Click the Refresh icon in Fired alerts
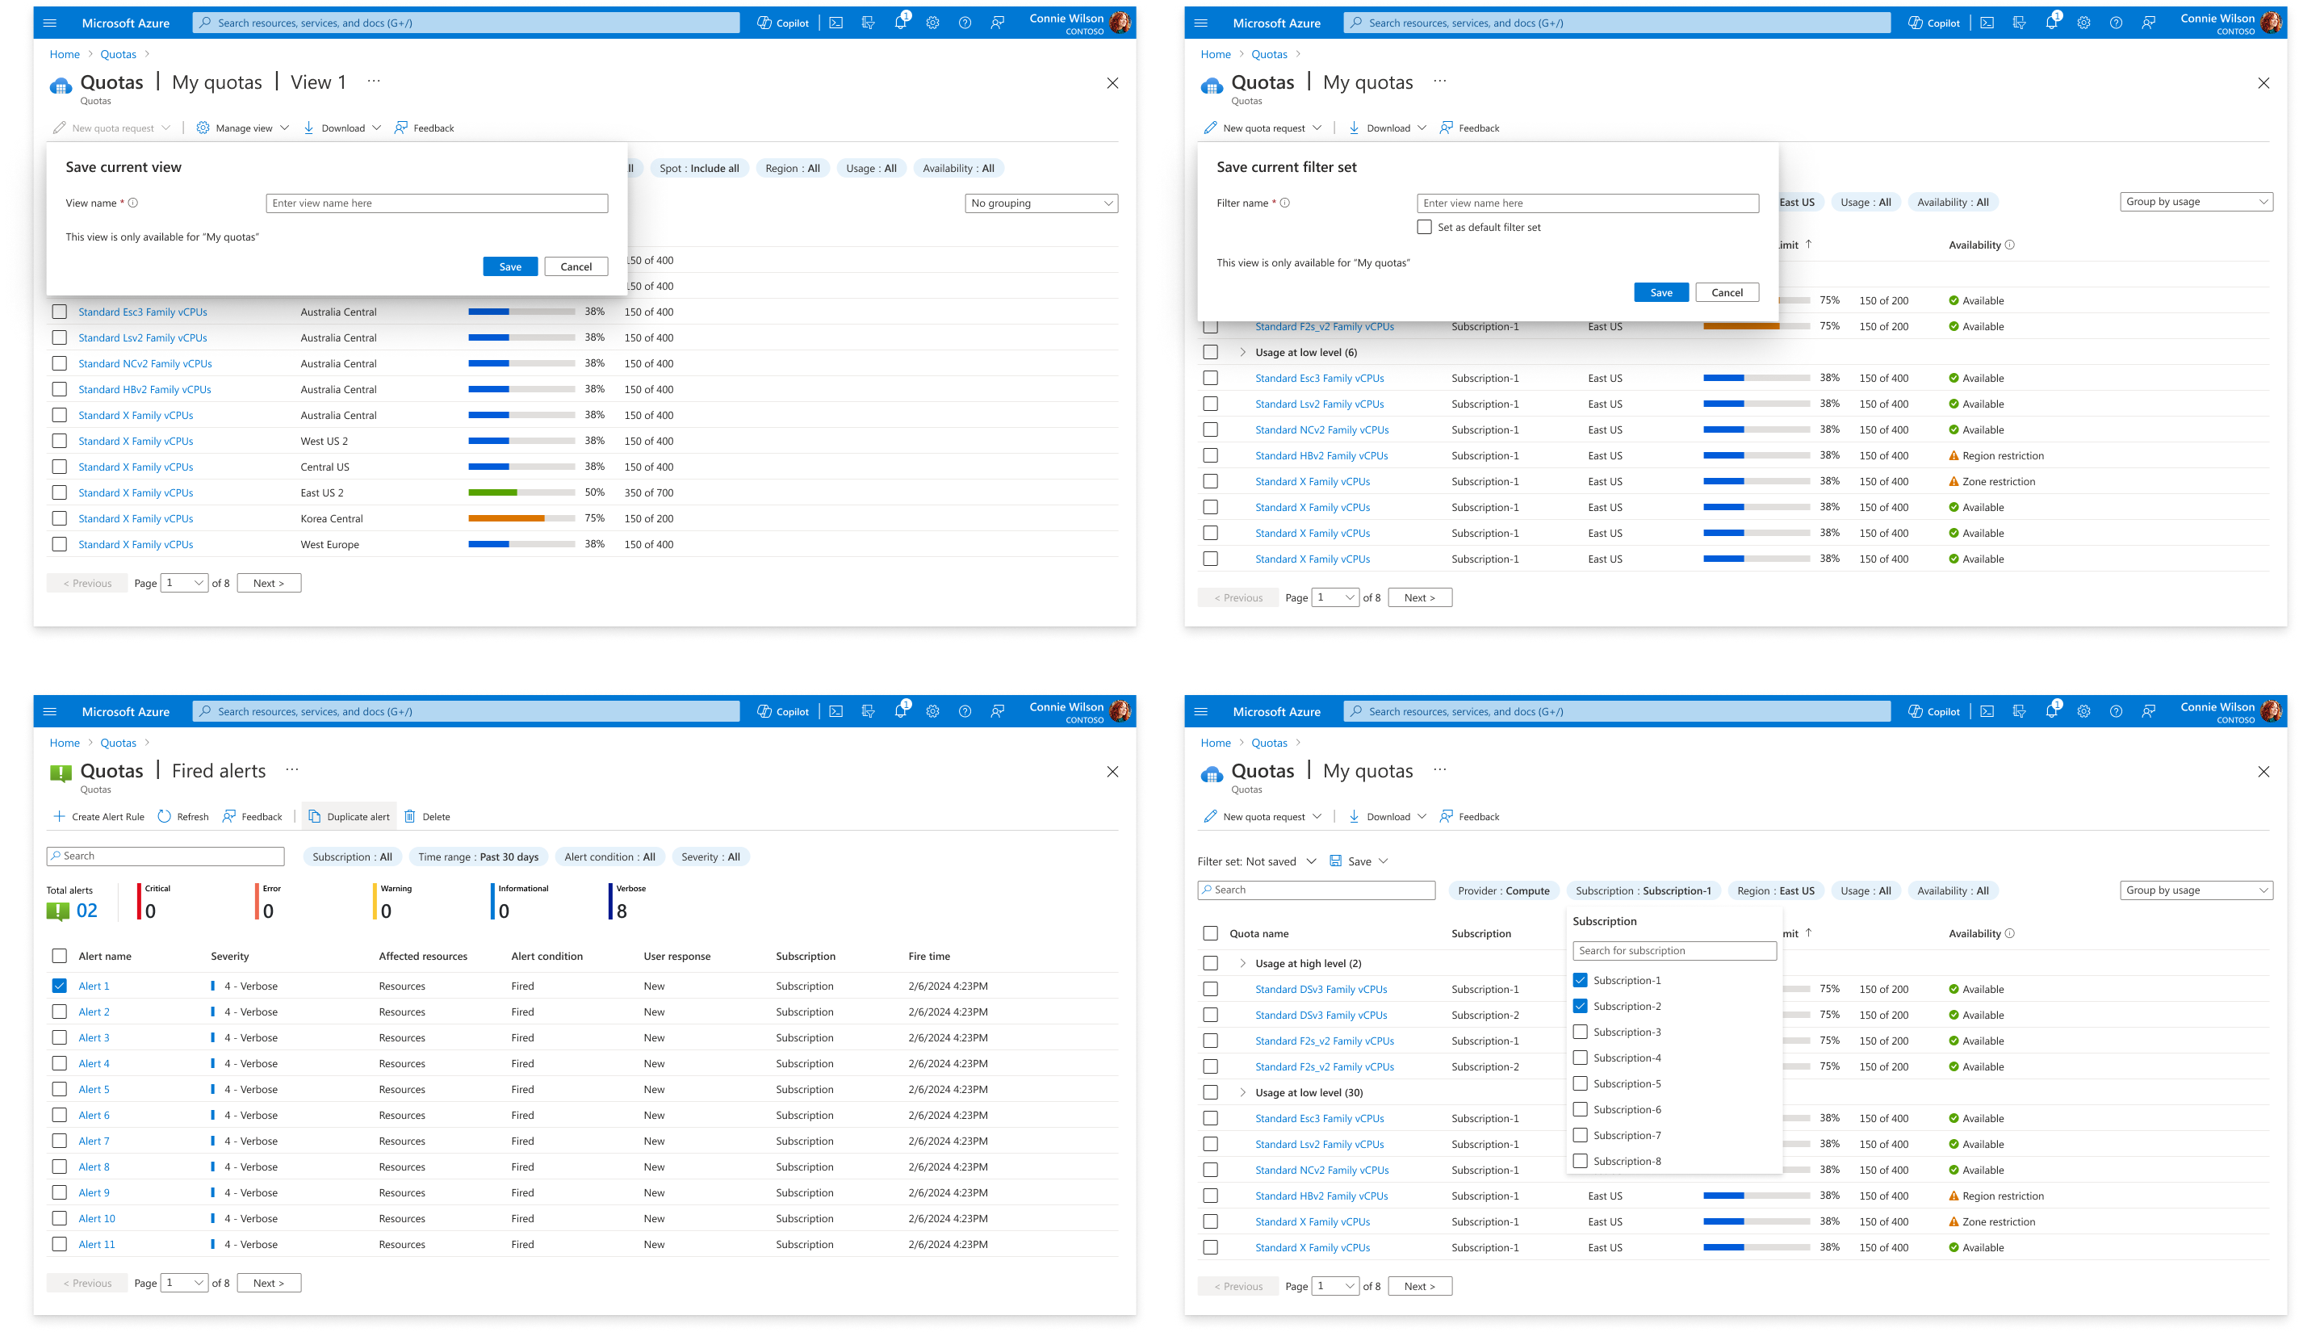 coord(164,816)
